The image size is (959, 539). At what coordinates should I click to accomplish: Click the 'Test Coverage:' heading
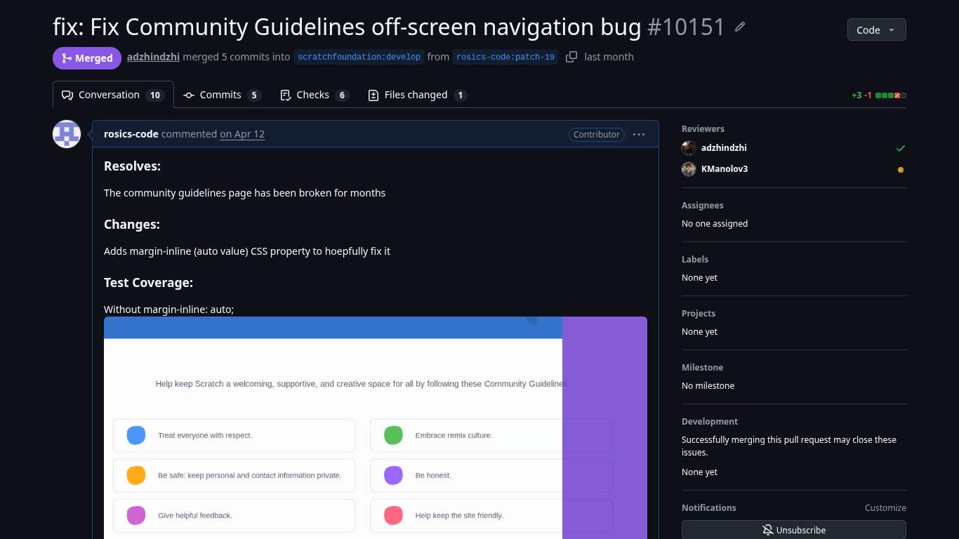pyautogui.click(x=148, y=283)
